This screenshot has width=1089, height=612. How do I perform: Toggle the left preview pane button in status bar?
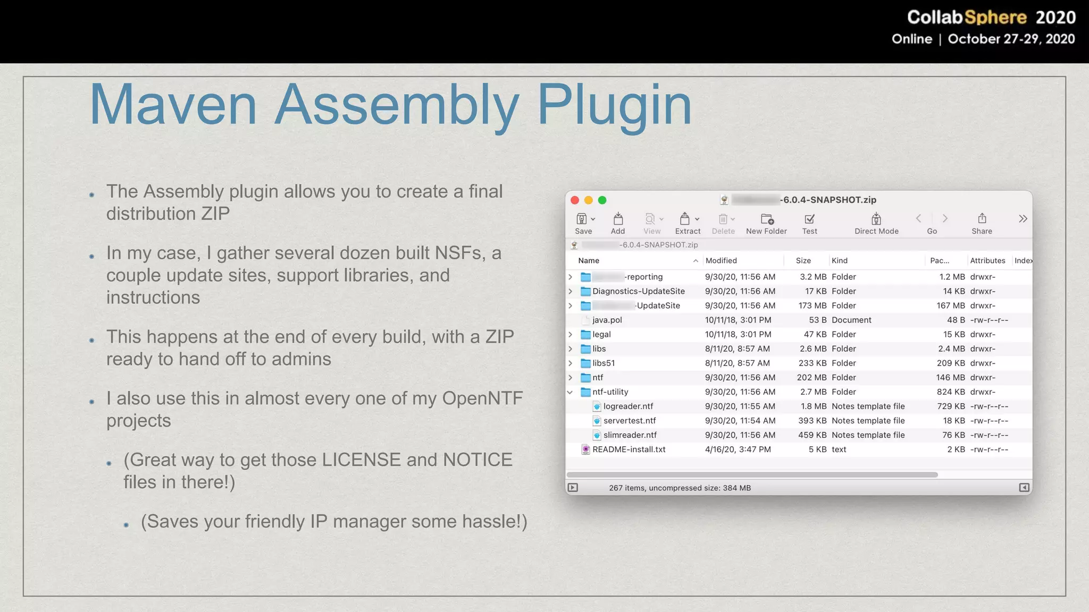coord(573,488)
